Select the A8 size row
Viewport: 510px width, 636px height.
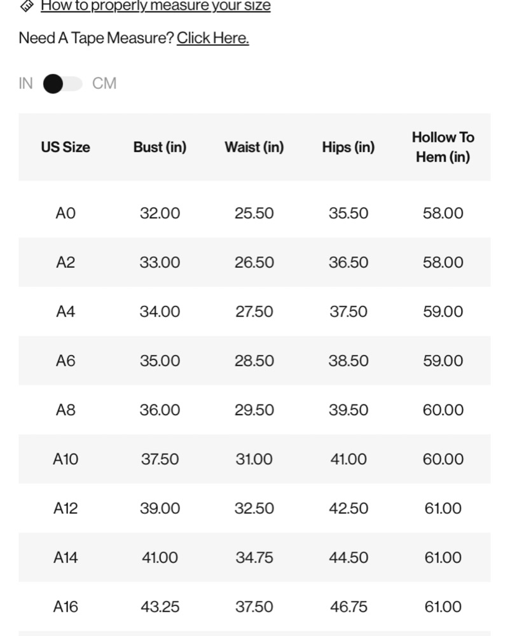254,410
